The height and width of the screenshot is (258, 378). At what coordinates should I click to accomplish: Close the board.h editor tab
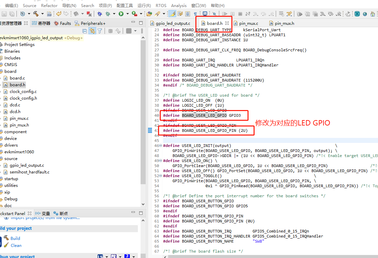point(227,23)
